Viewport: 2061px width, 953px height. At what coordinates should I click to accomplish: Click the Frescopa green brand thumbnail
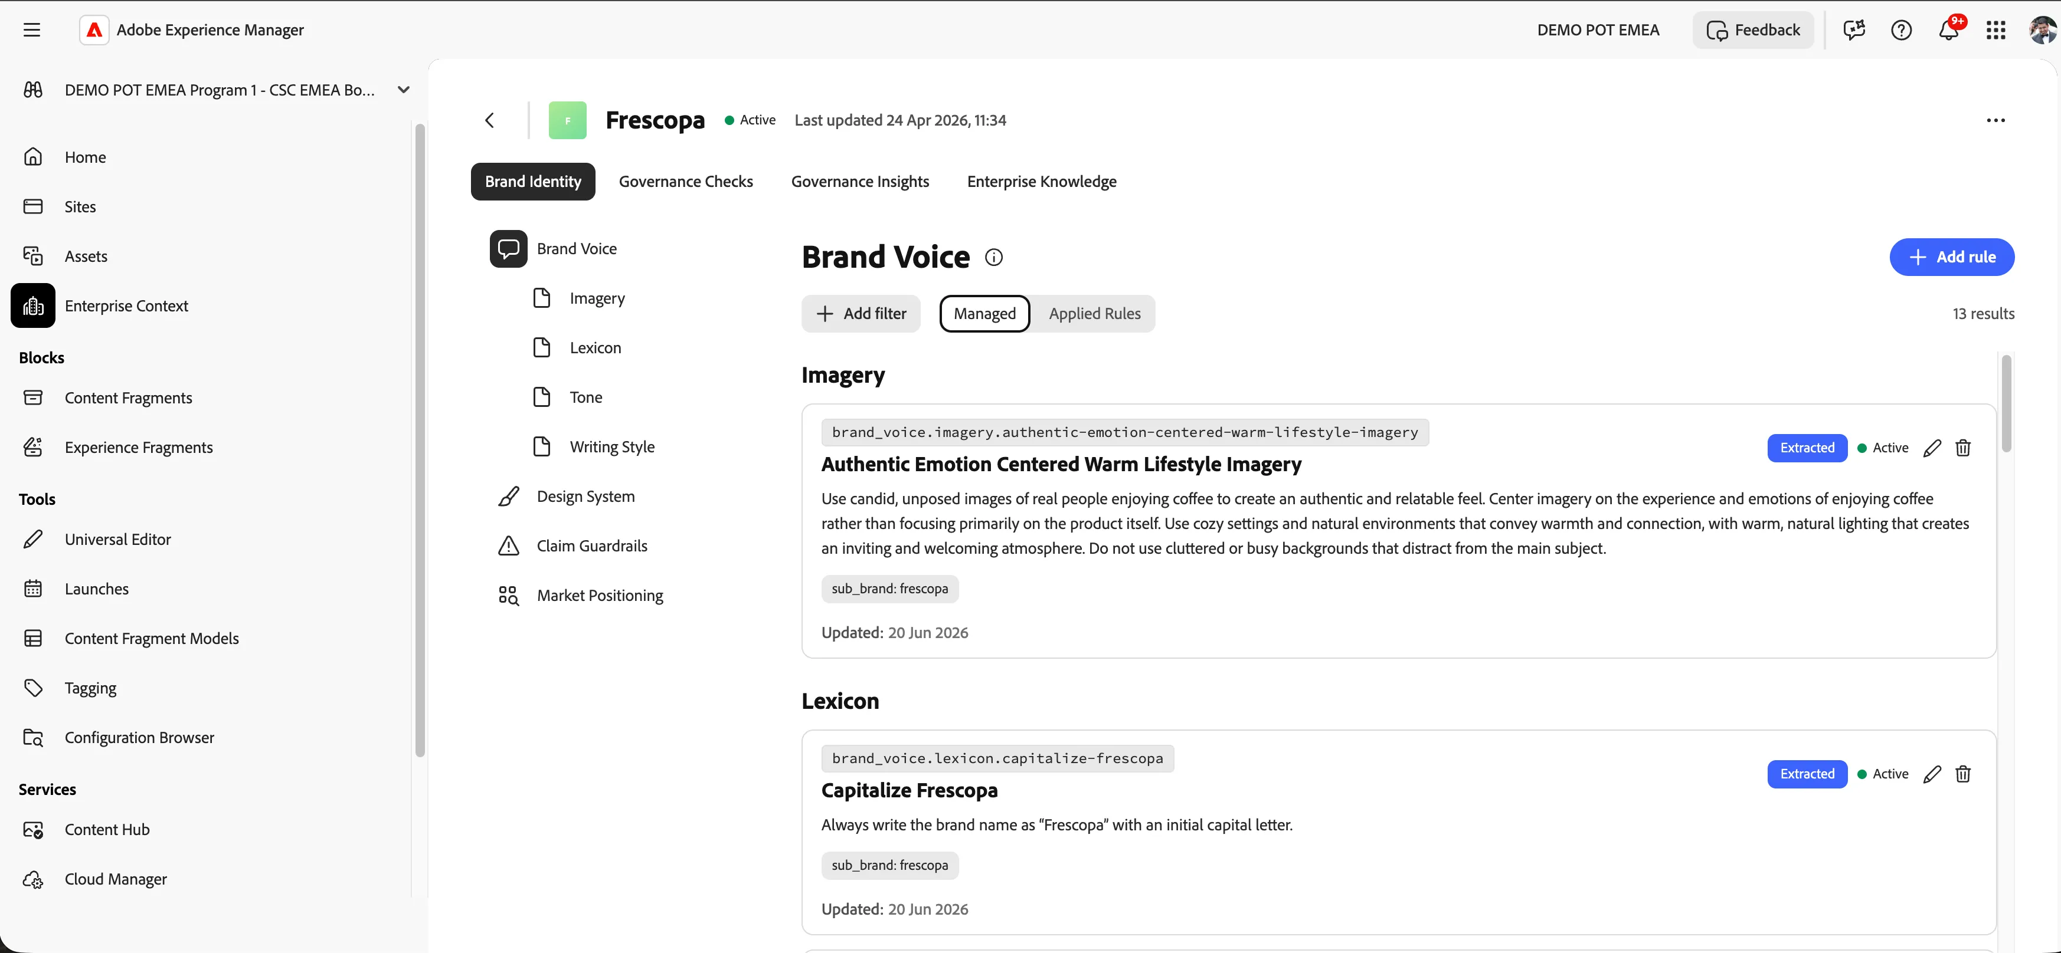(x=567, y=120)
